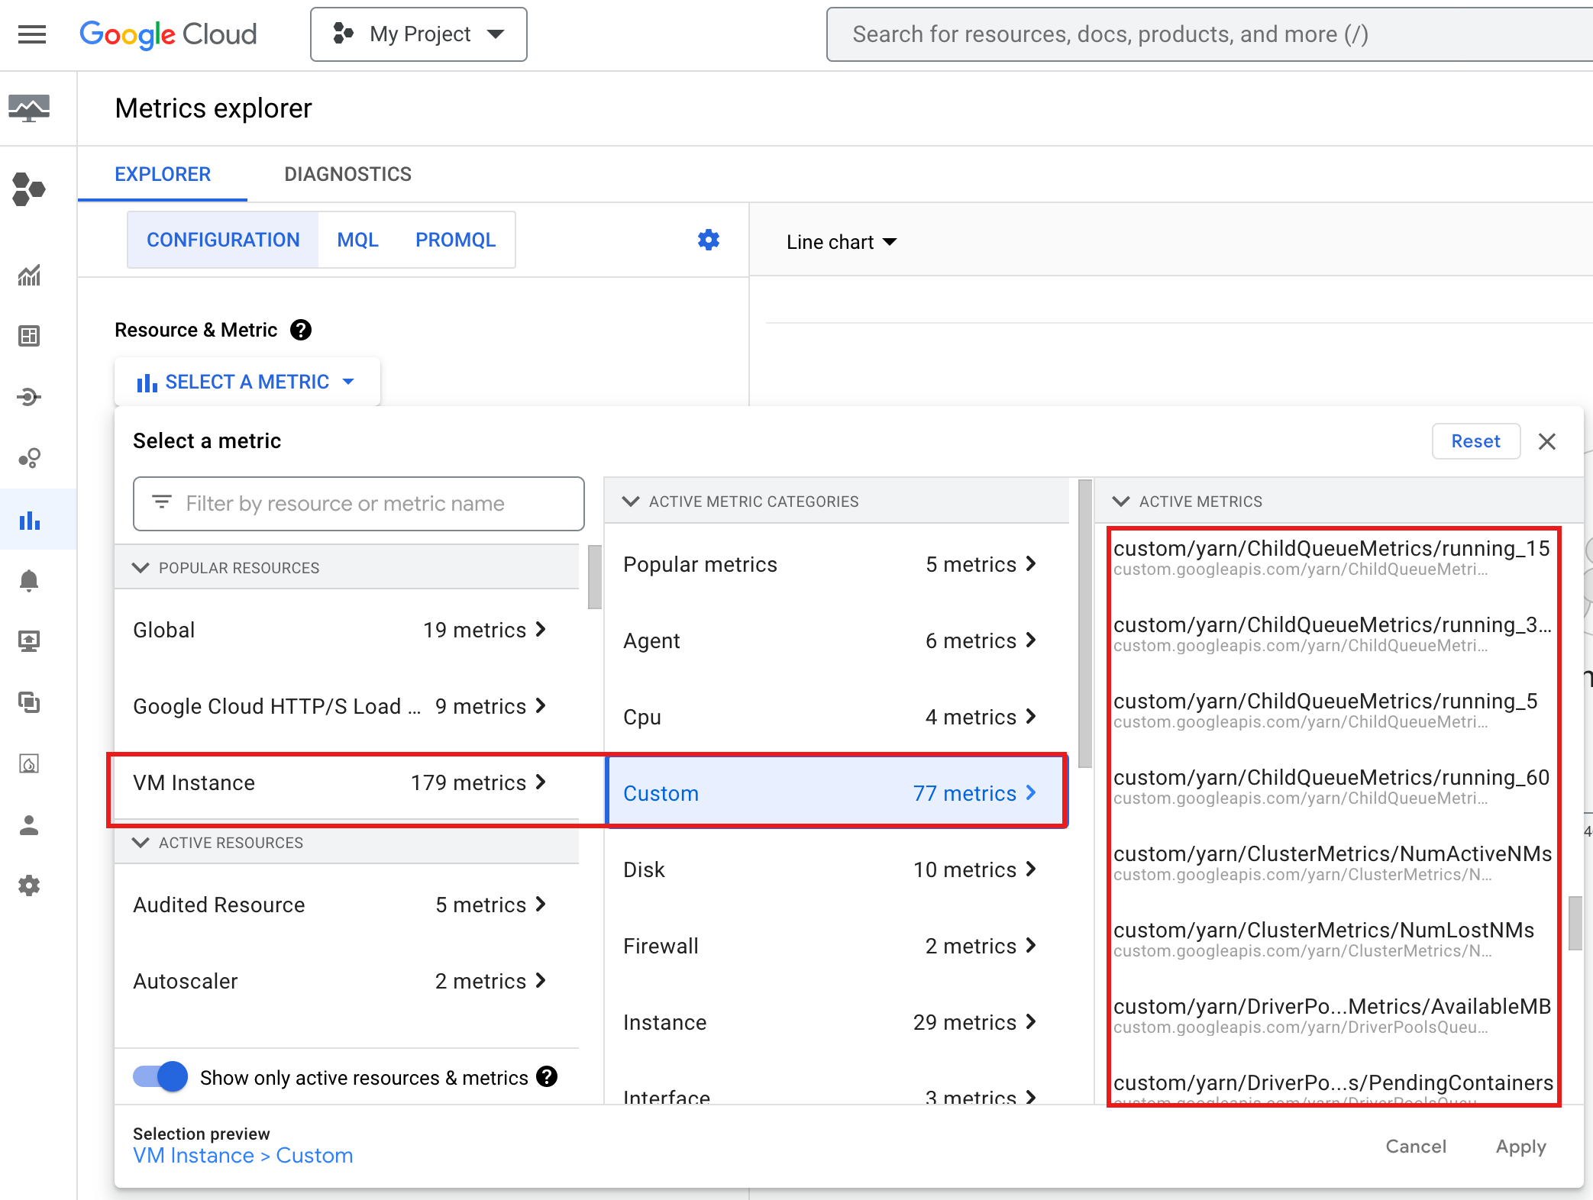Viewport: 1593px width, 1200px height.
Task: Click the Apply button
Action: (x=1520, y=1147)
